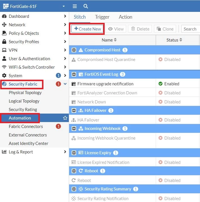The height and width of the screenshot is (202, 200).
Task: Click the Security Fabric menu label
Action: (x=23, y=84)
